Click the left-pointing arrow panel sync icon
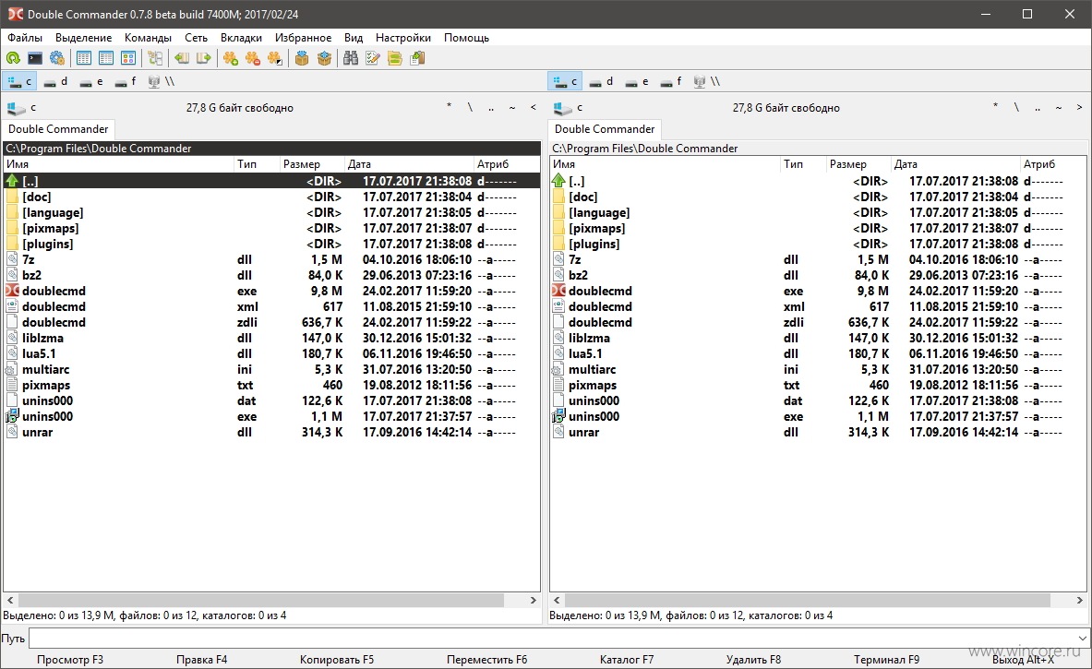This screenshot has height=669, width=1092. click(182, 58)
